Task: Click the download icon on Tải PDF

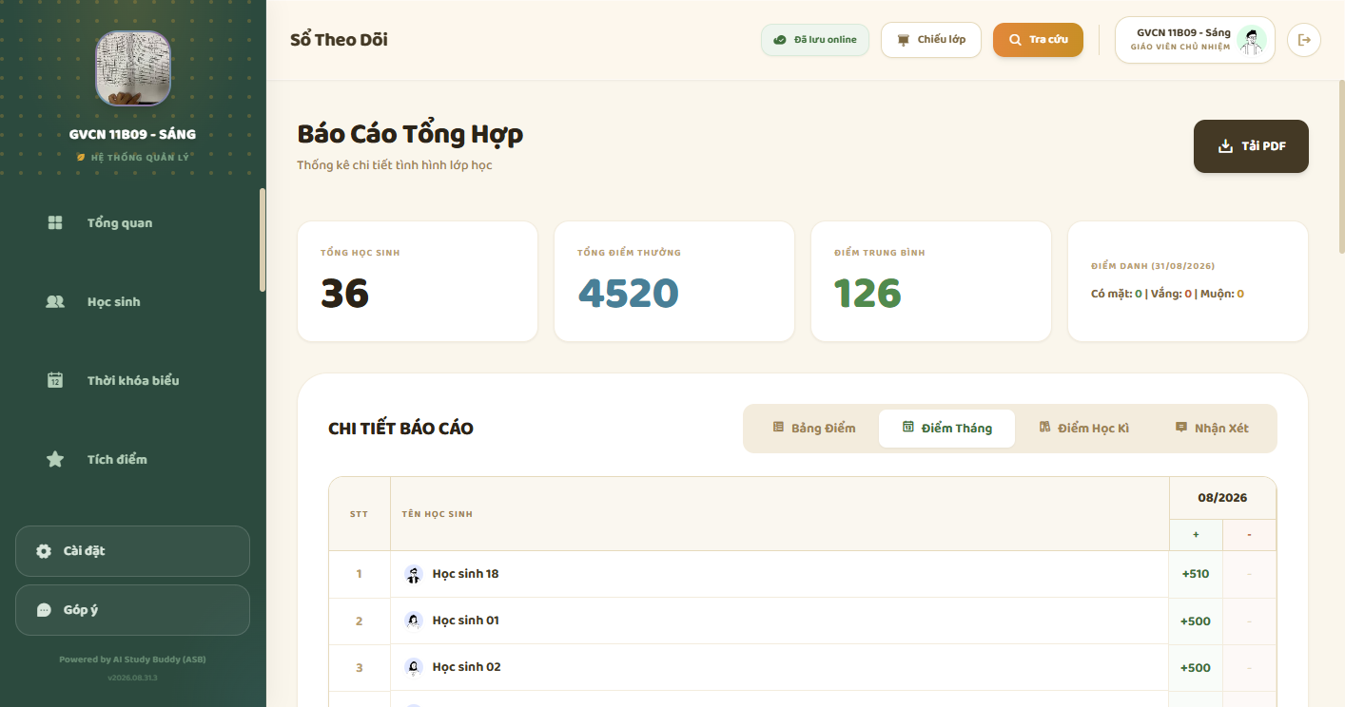Action: click(1225, 146)
